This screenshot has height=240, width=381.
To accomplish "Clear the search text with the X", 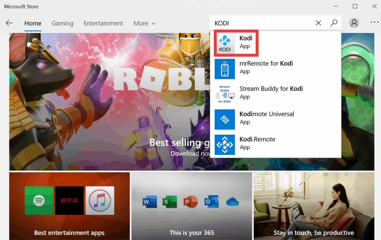I will click(x=318, y=23).
